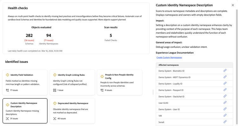Image resolution: width=238 pixels, height=126 pixels.
Task: Open link icon for VM namespace row
Action: 225,116
